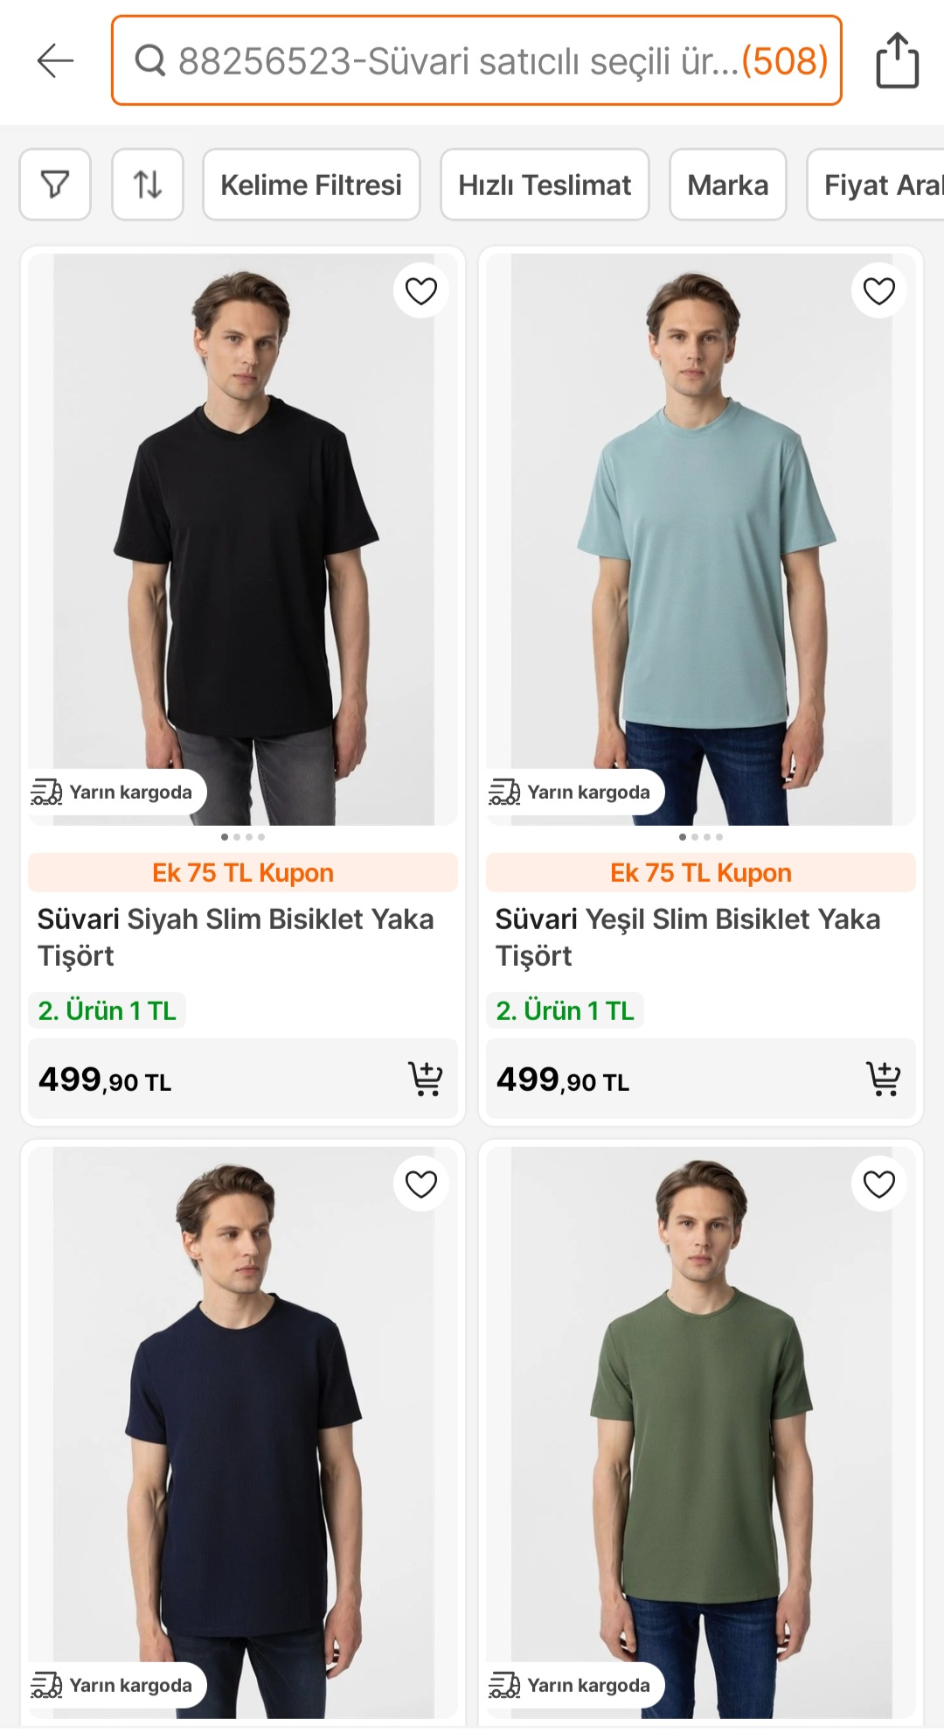Open the share icon at top right
The width and height of the screenshot is (944, 1733).
[x=898, y=60]
